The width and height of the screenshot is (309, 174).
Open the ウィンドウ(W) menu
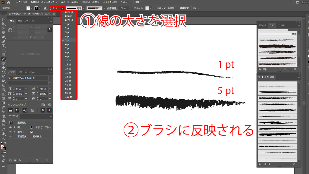point(110,2)
